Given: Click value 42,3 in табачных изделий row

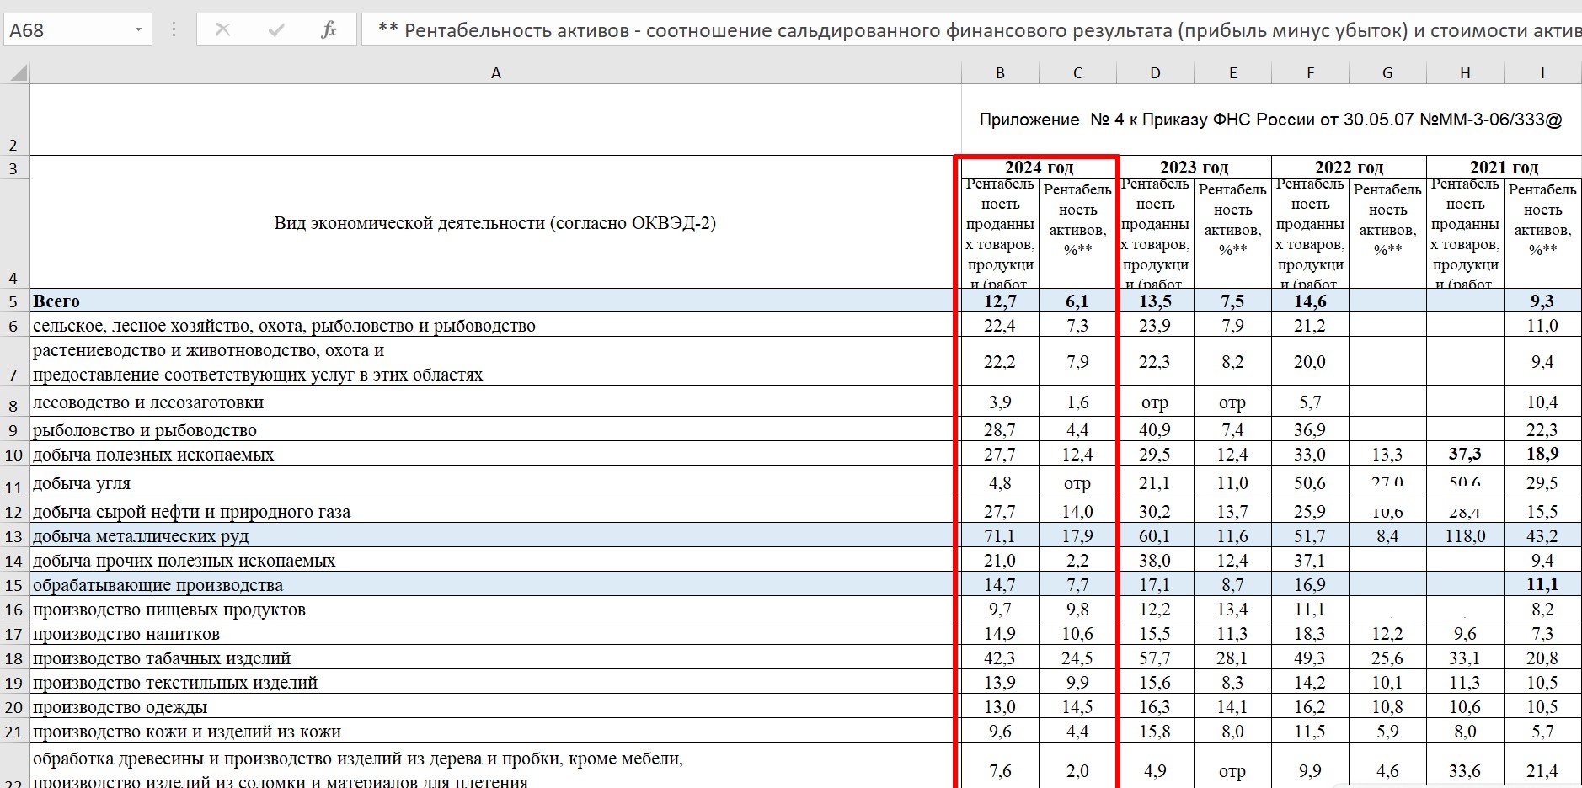Looking at the screenshot, I should coord(1000,658).
